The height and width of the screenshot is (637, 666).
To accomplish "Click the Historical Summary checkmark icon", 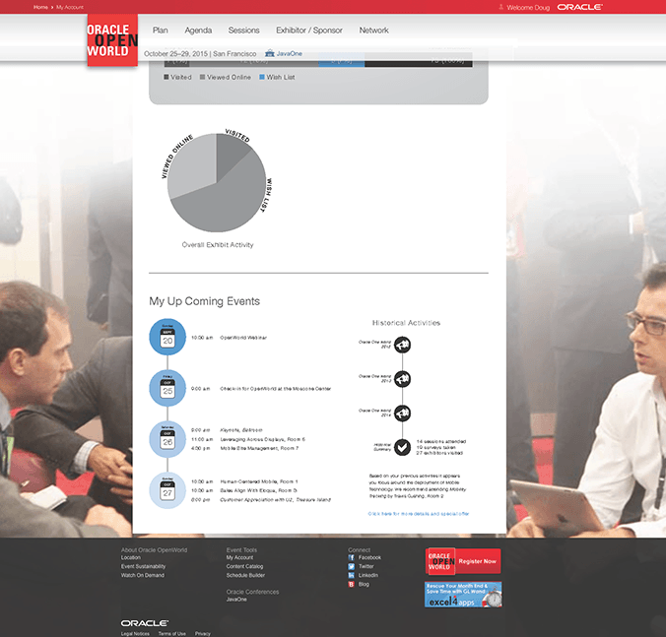I will (402, 447).
